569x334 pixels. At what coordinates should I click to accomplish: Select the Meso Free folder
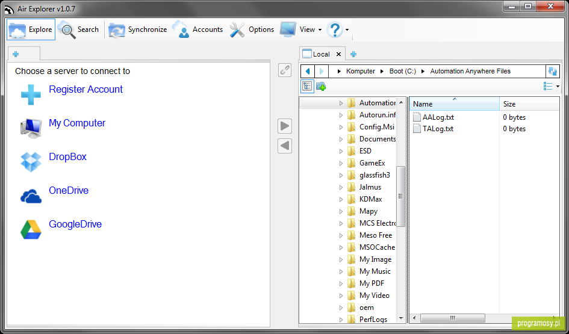(x=376, y=235)
